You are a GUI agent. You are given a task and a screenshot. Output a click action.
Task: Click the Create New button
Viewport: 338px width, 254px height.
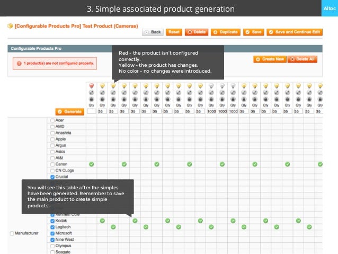pyautogui.click(x=269, y=59)
